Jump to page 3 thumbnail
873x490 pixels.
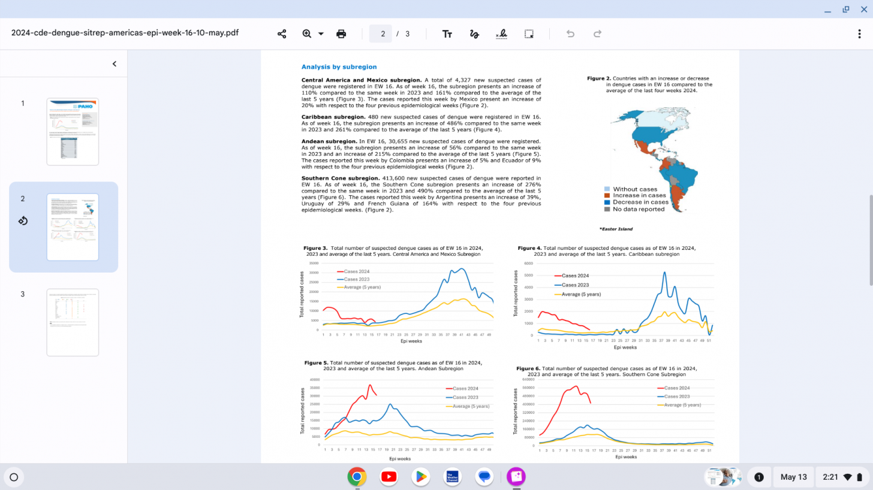[x=73, y=322]
